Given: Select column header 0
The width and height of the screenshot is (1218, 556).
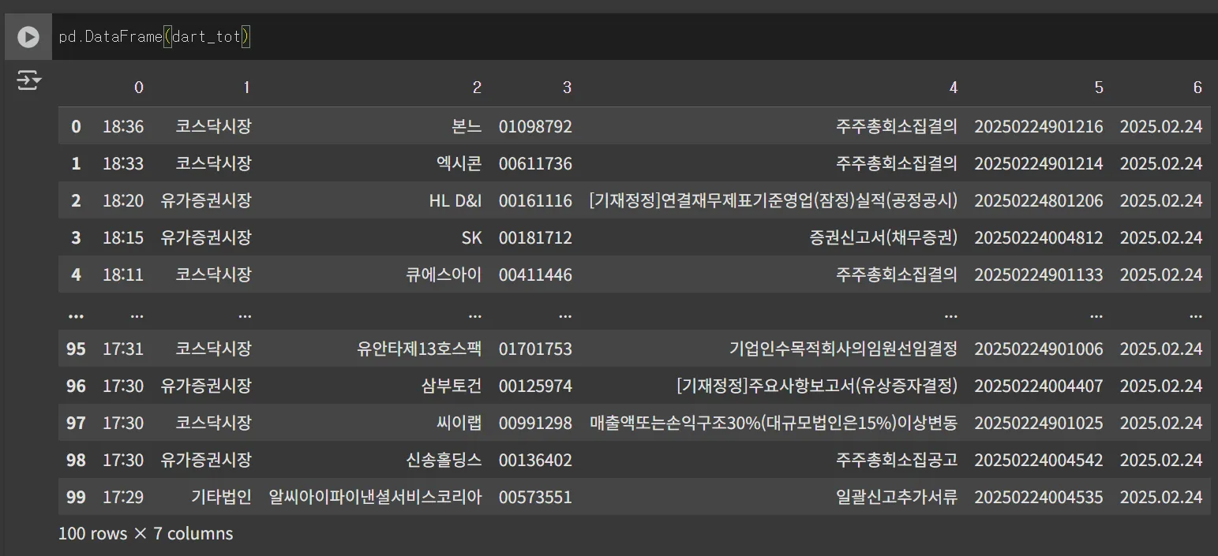Looking at the screenshot, I should click(x=139, y=88).
